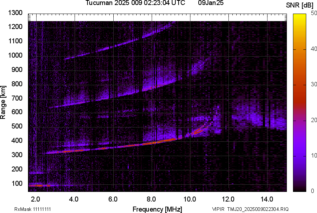The width and height of the screenshot is (317, 213).
Task: Click the range tick label 1000
Action: pos(15,55)
